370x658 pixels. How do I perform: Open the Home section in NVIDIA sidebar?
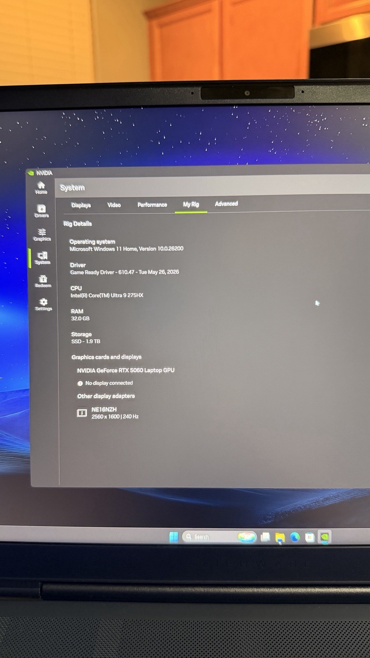41,188
